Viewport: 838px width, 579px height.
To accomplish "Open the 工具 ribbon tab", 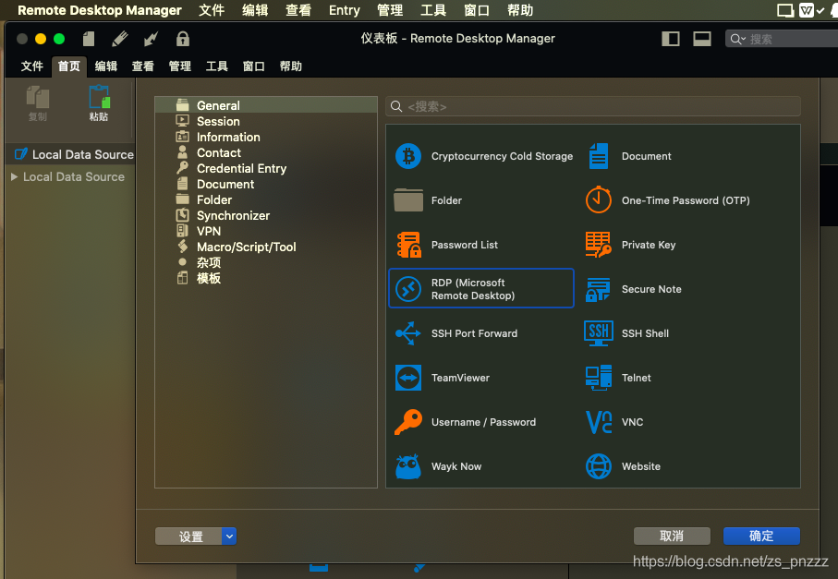I will tap(216, 66).
